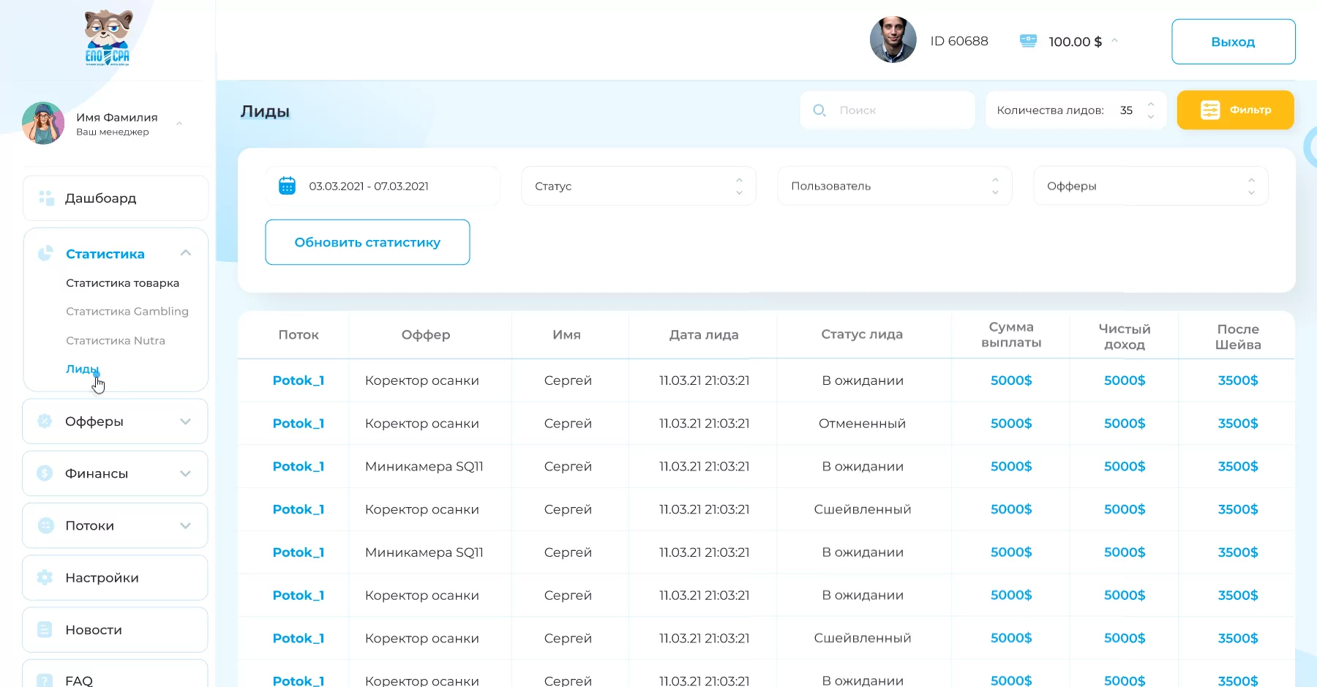This screenshot has width=1317, height=687.
Task: Click the search magnifier icon
Action: point(819,110)
